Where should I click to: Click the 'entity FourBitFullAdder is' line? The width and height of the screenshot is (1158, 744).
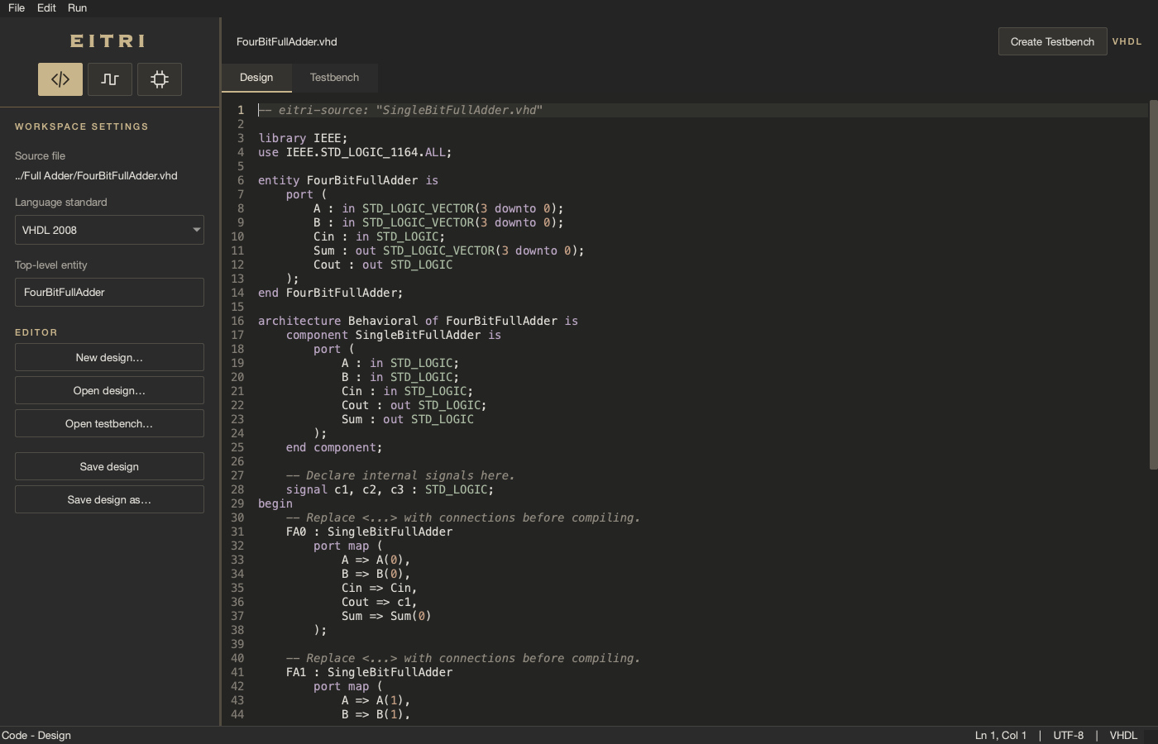click(x=348, y=180)
